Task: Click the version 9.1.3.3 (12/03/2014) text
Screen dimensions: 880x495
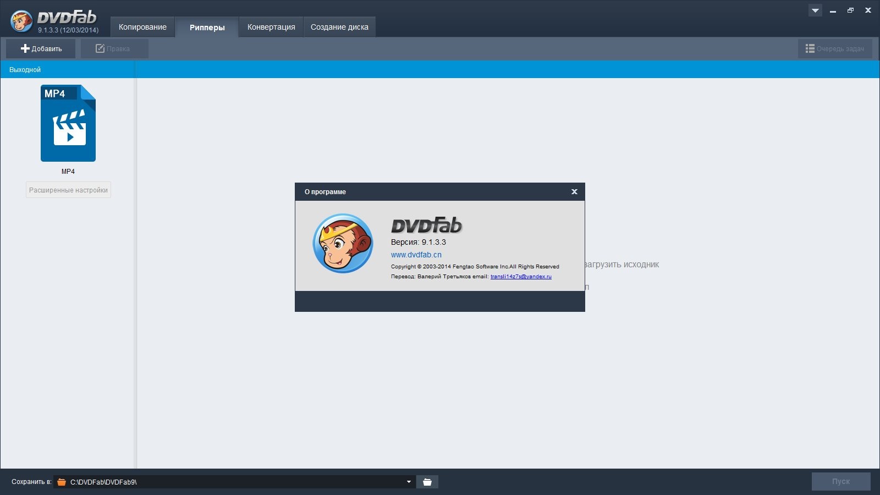Action: (x=68, y=30)
